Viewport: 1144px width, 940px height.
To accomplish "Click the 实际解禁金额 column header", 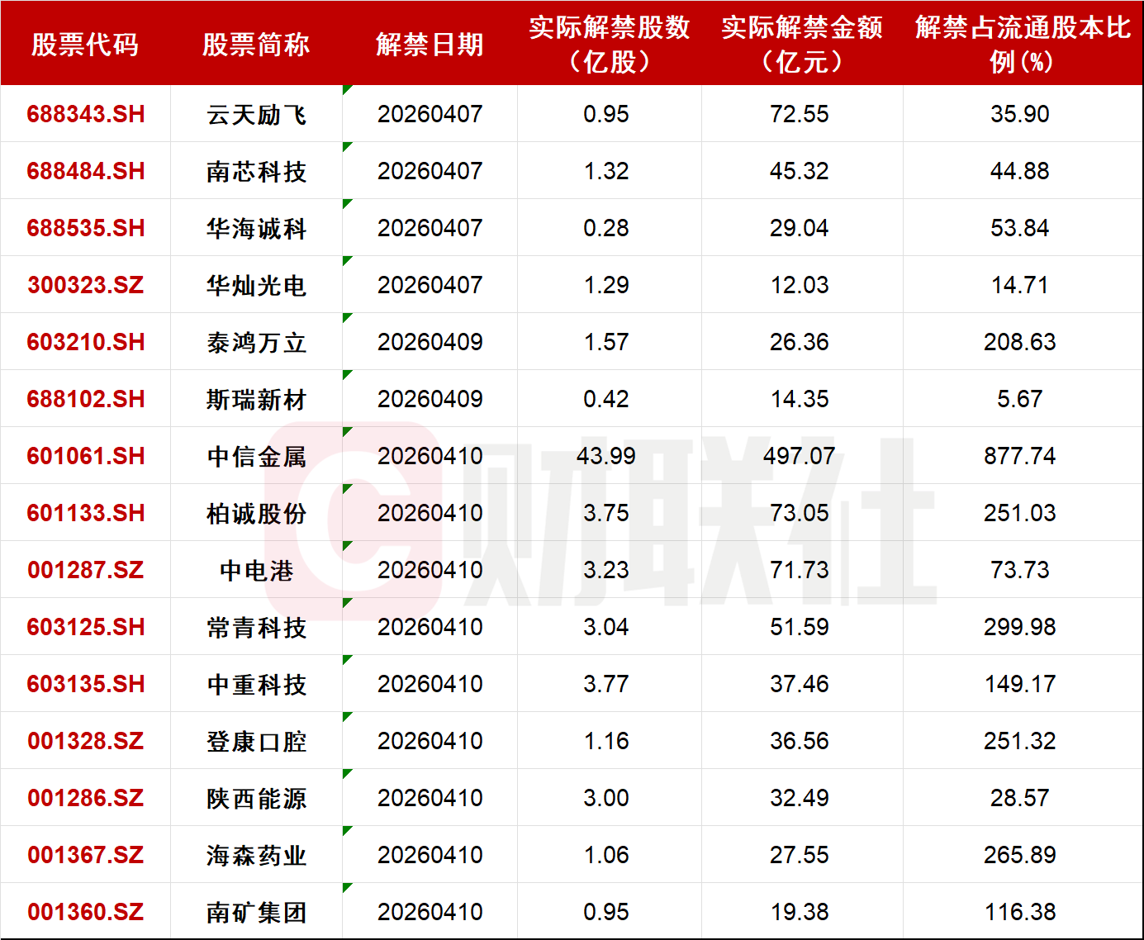I will pos(801,45).
